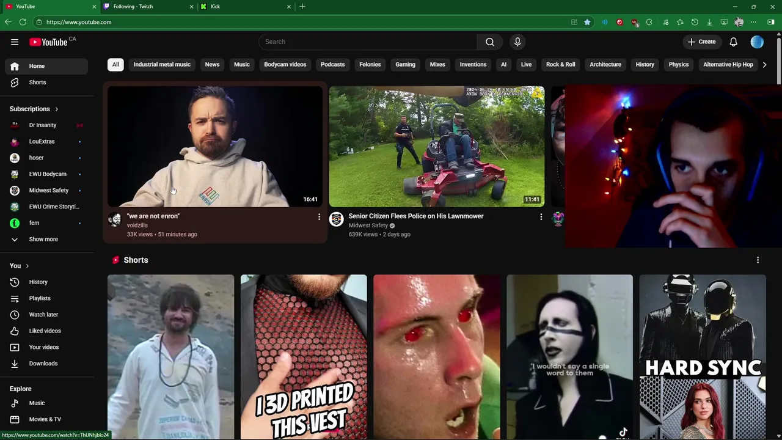This screenshot has width=782, height=440.
Task: Click the search magnifier button
Action: (490, 42)
